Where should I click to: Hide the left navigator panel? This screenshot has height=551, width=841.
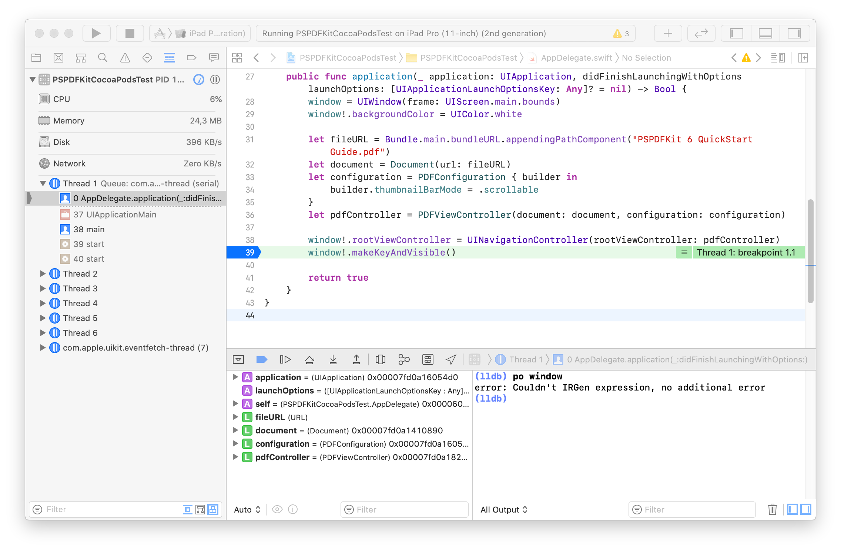pyautogui.click(x=736, y=33)
